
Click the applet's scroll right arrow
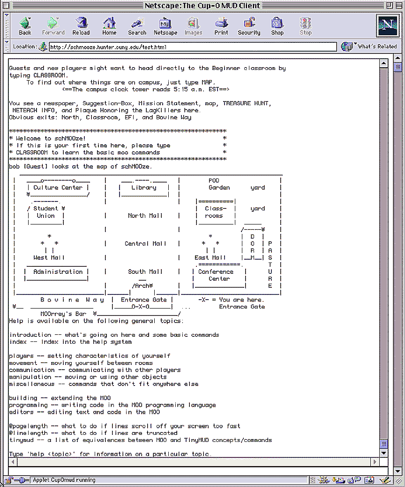(x=375, y=462)
